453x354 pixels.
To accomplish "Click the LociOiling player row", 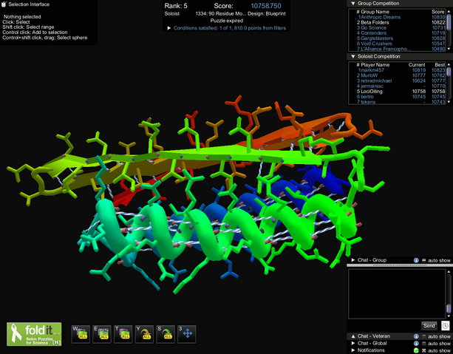I will pos(401,92).
